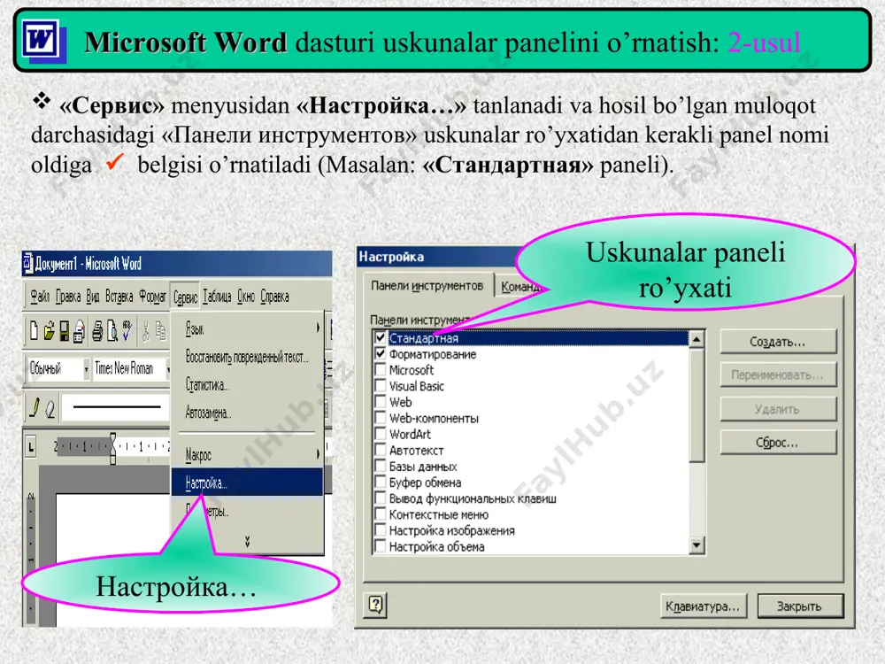The height and width of the screenshot is (664, 885).
Task: Uncheck the Стандартная toolbar checkbox
Action: [381, 337]
